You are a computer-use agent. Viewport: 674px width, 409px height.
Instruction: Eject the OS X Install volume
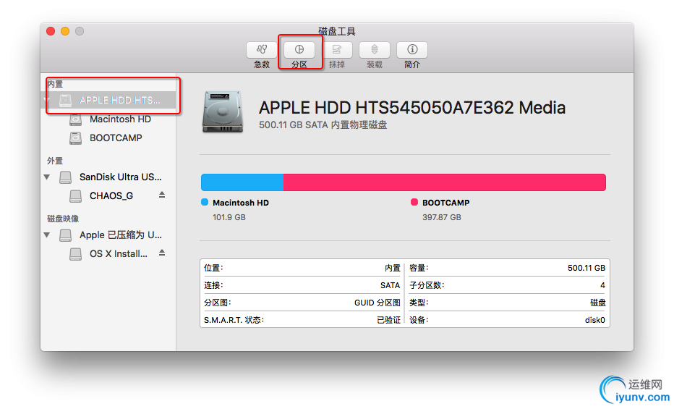[x=162, y=253]
